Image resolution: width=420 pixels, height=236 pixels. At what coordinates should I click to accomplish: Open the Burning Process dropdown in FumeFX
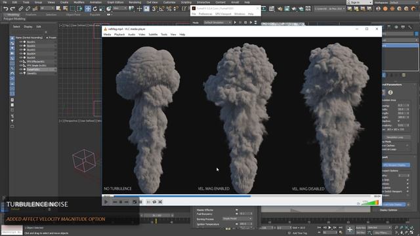pyautogui.click(x=237, y=219)
